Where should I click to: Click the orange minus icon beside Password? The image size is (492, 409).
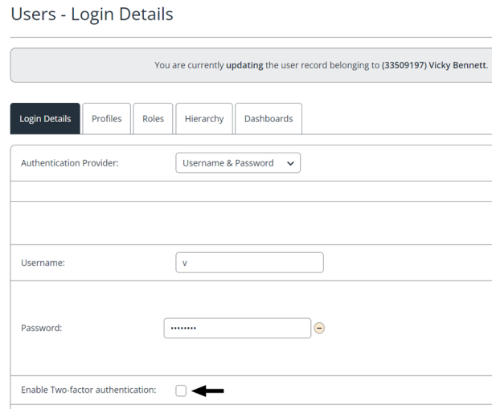coord(319,328)
